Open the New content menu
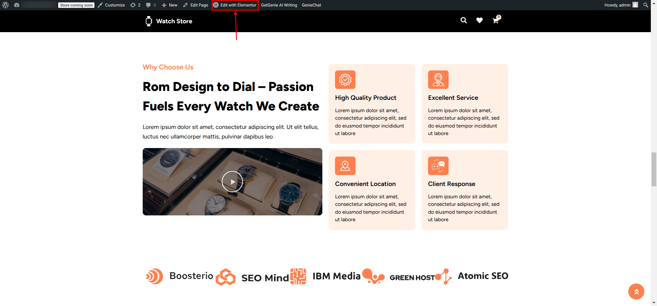This screenshot has width=657, height=306. tap(170, 5)
